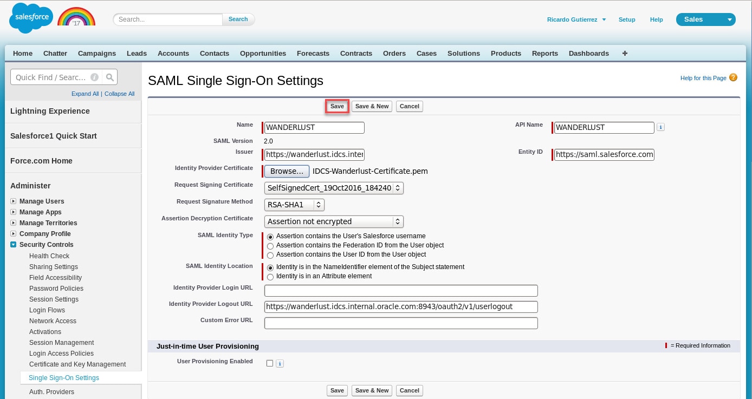Open the Contracts tab

point(356,53)
